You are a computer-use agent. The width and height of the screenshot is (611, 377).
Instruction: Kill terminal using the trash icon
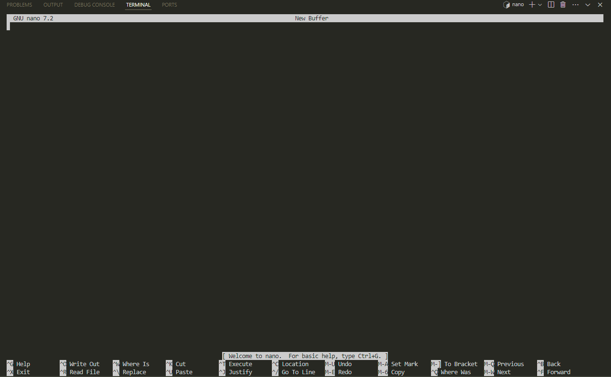[x=563, y=5]
